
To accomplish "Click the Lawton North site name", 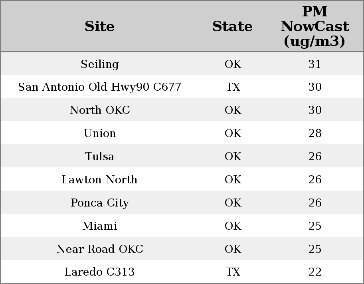I will coord(99,180).
